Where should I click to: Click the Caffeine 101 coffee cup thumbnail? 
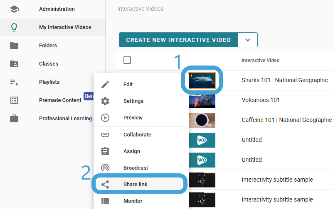(202, 120)
